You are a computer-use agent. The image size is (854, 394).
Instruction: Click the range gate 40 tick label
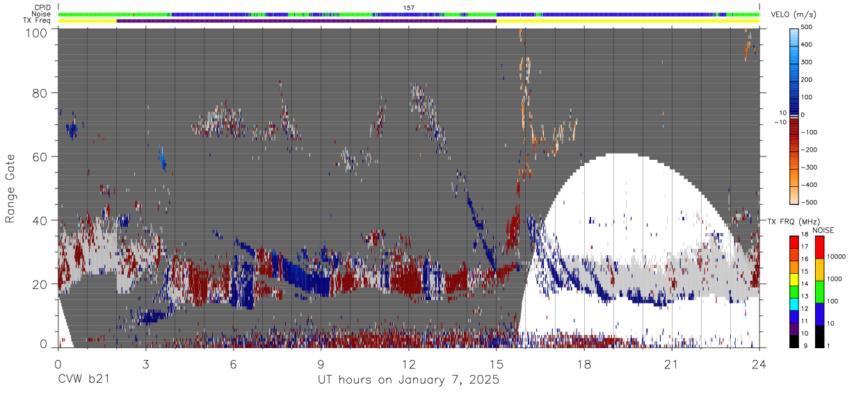click(39, 220)
